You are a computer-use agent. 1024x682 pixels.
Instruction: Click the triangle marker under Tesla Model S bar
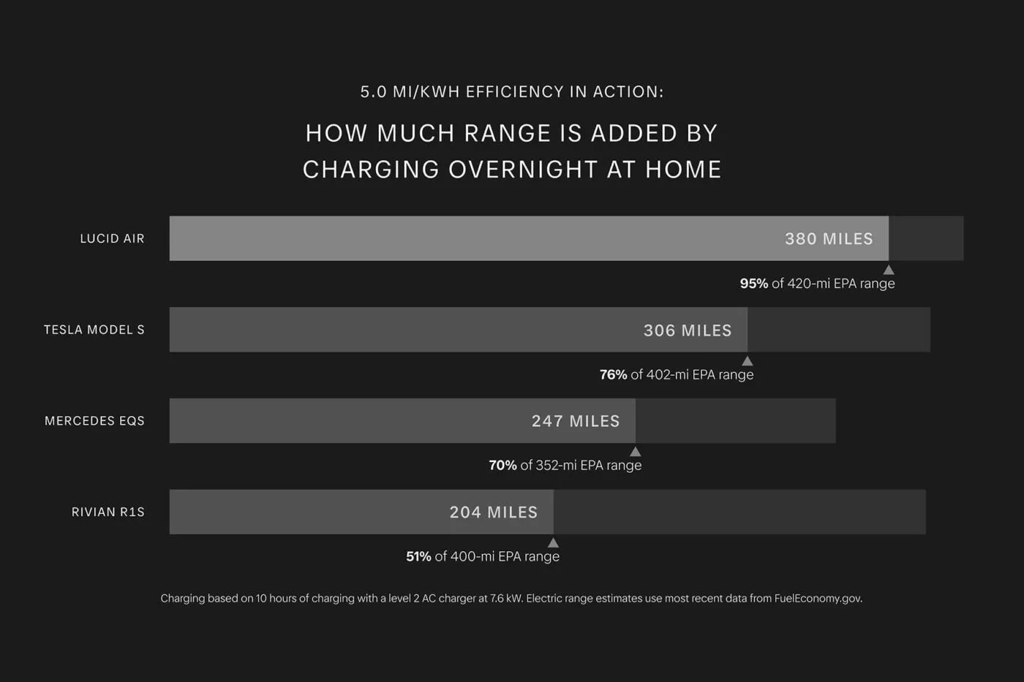pos(748,361)
